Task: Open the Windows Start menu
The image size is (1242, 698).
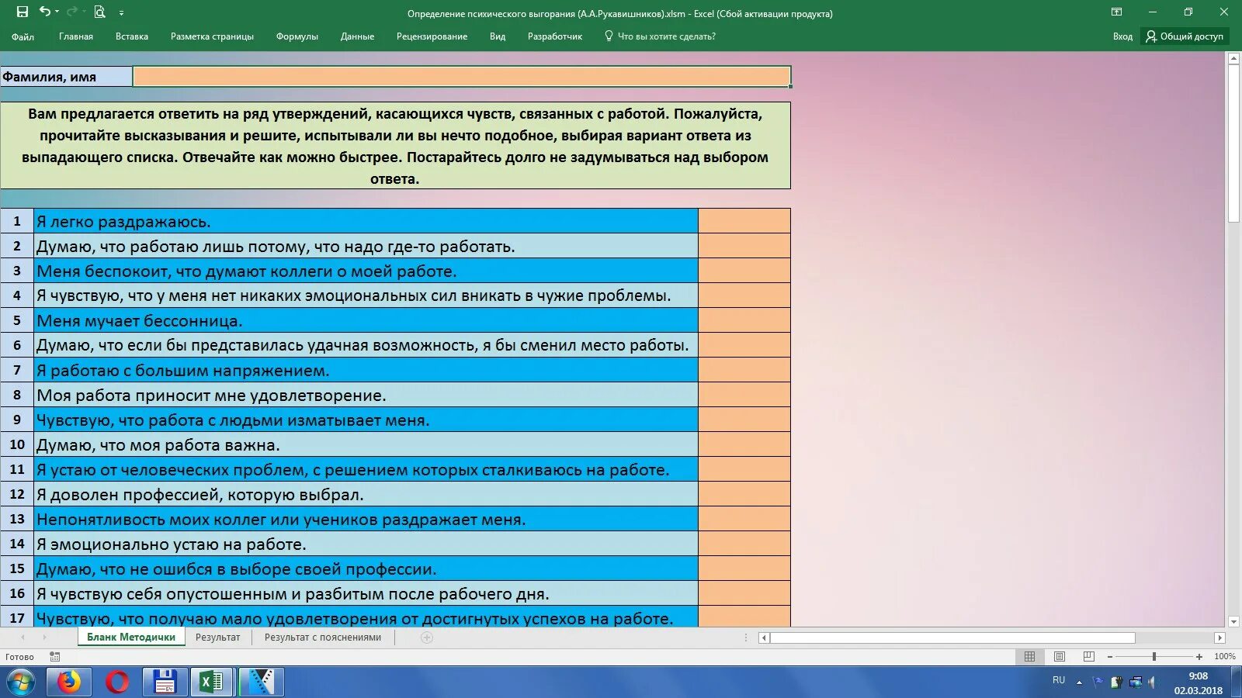Action: (x=21, y=682)
